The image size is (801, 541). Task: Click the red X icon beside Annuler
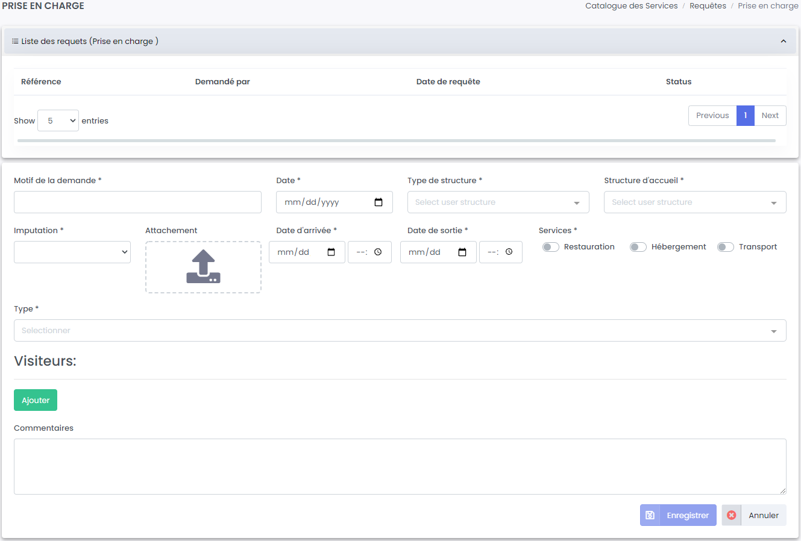tap(732, 515)
